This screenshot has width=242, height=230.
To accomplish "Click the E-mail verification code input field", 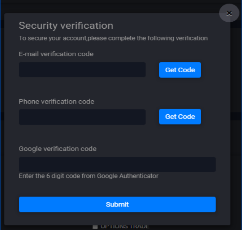I will tap(82, 70).
